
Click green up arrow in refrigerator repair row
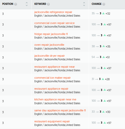(x=103, y=13)
